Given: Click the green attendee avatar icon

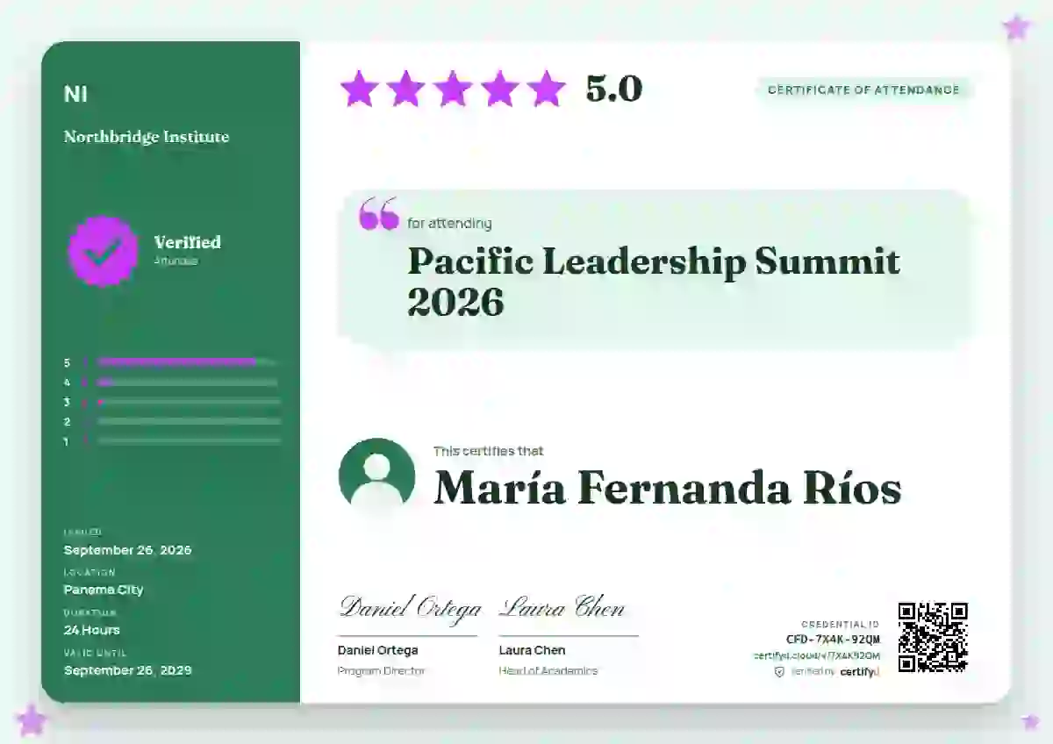Looking at the screenshot, I should tap(377, 476).
